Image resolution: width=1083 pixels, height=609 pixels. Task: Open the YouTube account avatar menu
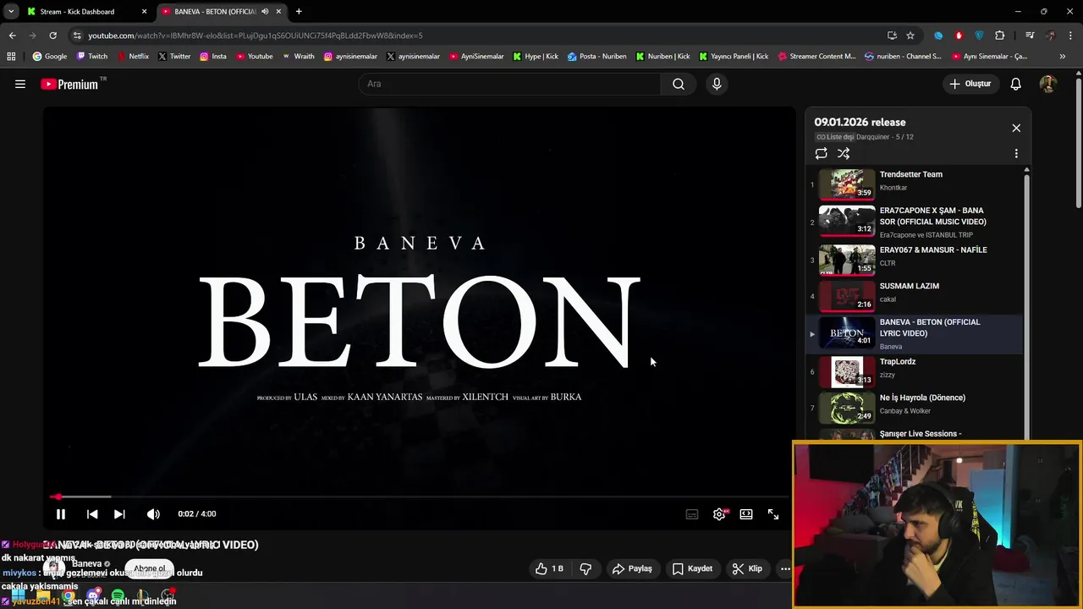pos(1047,84)
